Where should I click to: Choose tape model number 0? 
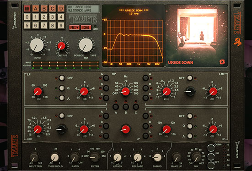pyautogui.click(x=27, y=17)
